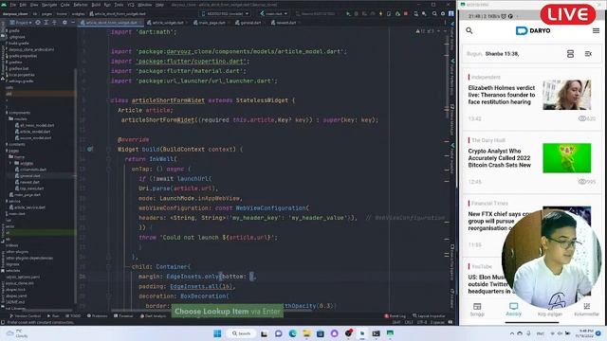607x341 pixels.
Task: Click the build override gutter icon
Action: pos(90,150)
